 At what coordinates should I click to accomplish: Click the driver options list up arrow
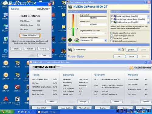(x=148, y=16)
